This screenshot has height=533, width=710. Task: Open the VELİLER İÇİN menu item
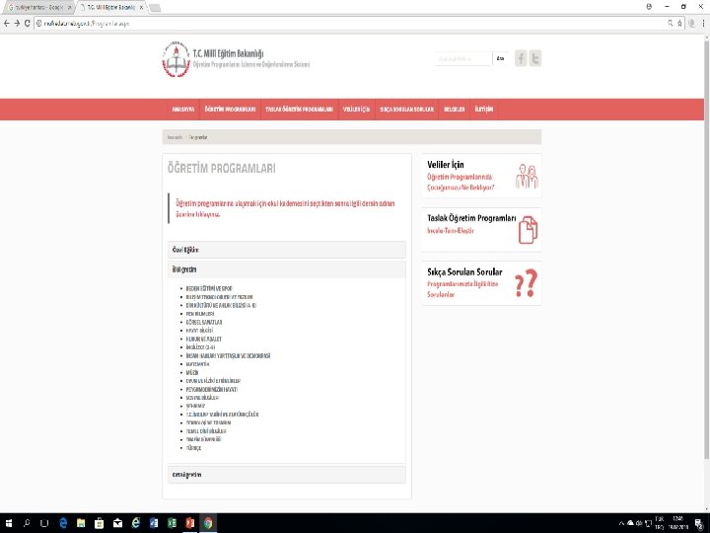[x=356, y=110]
